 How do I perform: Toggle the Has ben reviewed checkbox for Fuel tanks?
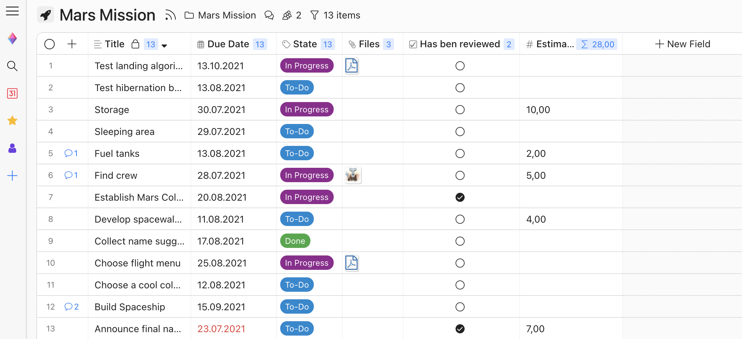click(x=460, y=153)
